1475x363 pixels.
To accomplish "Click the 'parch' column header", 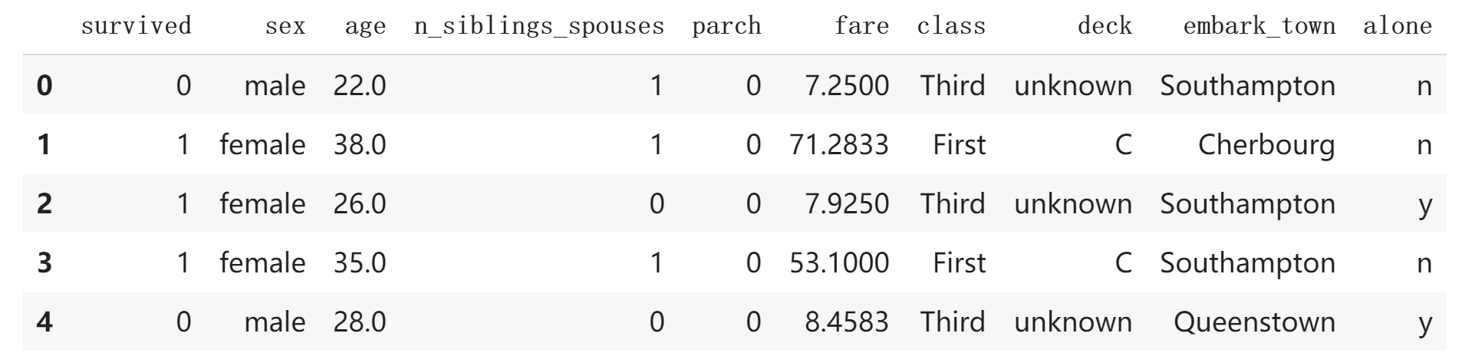I will 726,27.
